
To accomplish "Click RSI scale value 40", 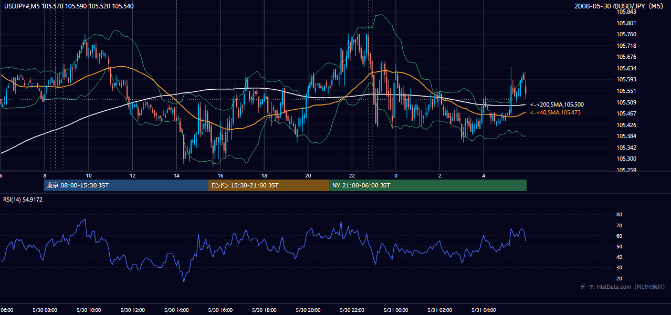I will pyautogui.click(x=619, y=257).
